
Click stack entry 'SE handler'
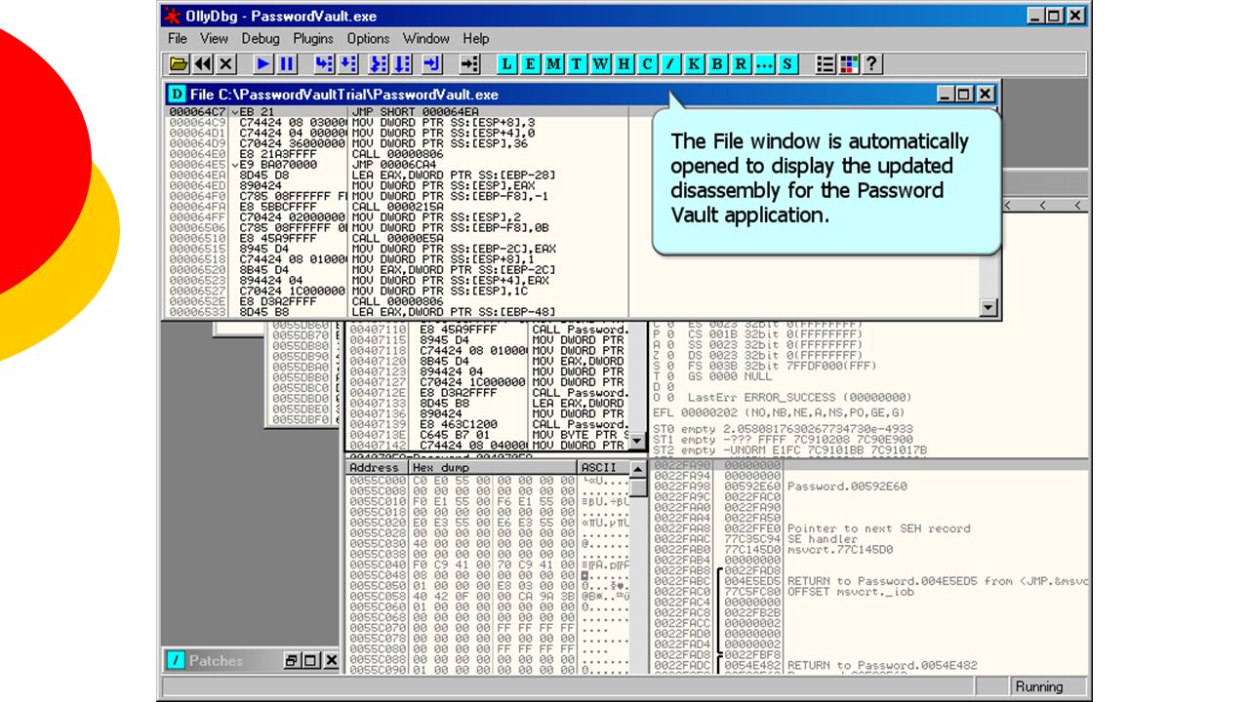(x=822, y=539)
